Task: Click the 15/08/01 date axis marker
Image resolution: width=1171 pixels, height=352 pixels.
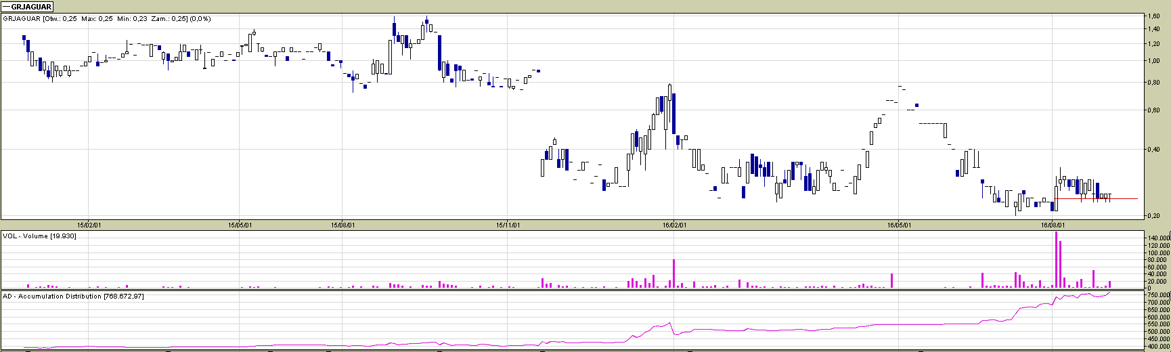Action: pos(344,225)
